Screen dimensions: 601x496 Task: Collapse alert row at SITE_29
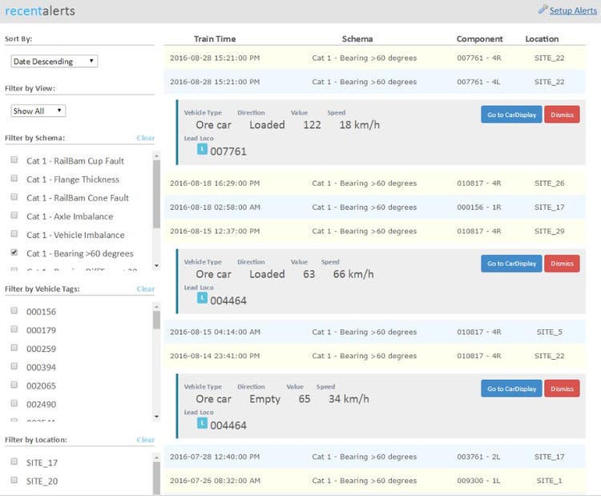tap(374, 231)
